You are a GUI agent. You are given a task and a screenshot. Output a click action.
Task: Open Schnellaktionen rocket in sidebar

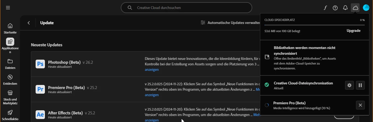click(x=10, y=115)
